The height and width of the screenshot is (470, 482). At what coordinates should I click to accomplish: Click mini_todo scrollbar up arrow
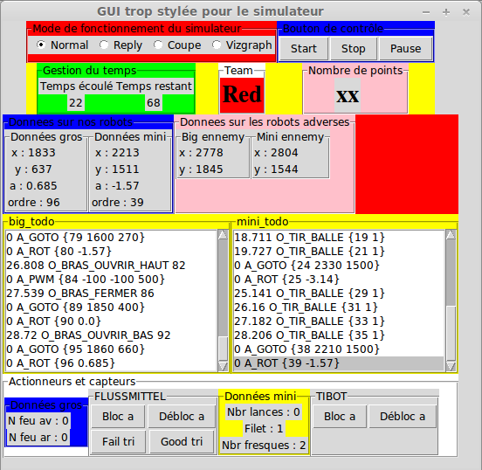point(451,235)
